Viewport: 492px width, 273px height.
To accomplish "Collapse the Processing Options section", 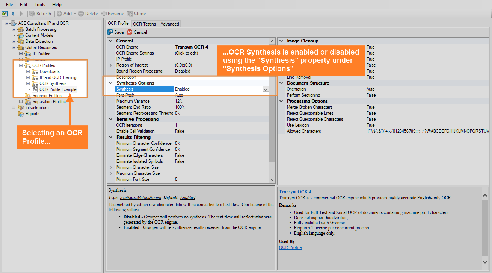I will (x=281, y=101).
